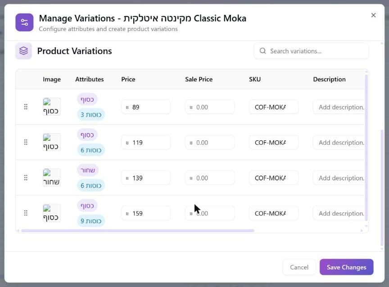The width and height of the screenshot is (389, 287).
Task: Open image thumbnail in the 159 price row
Action: 52,213
